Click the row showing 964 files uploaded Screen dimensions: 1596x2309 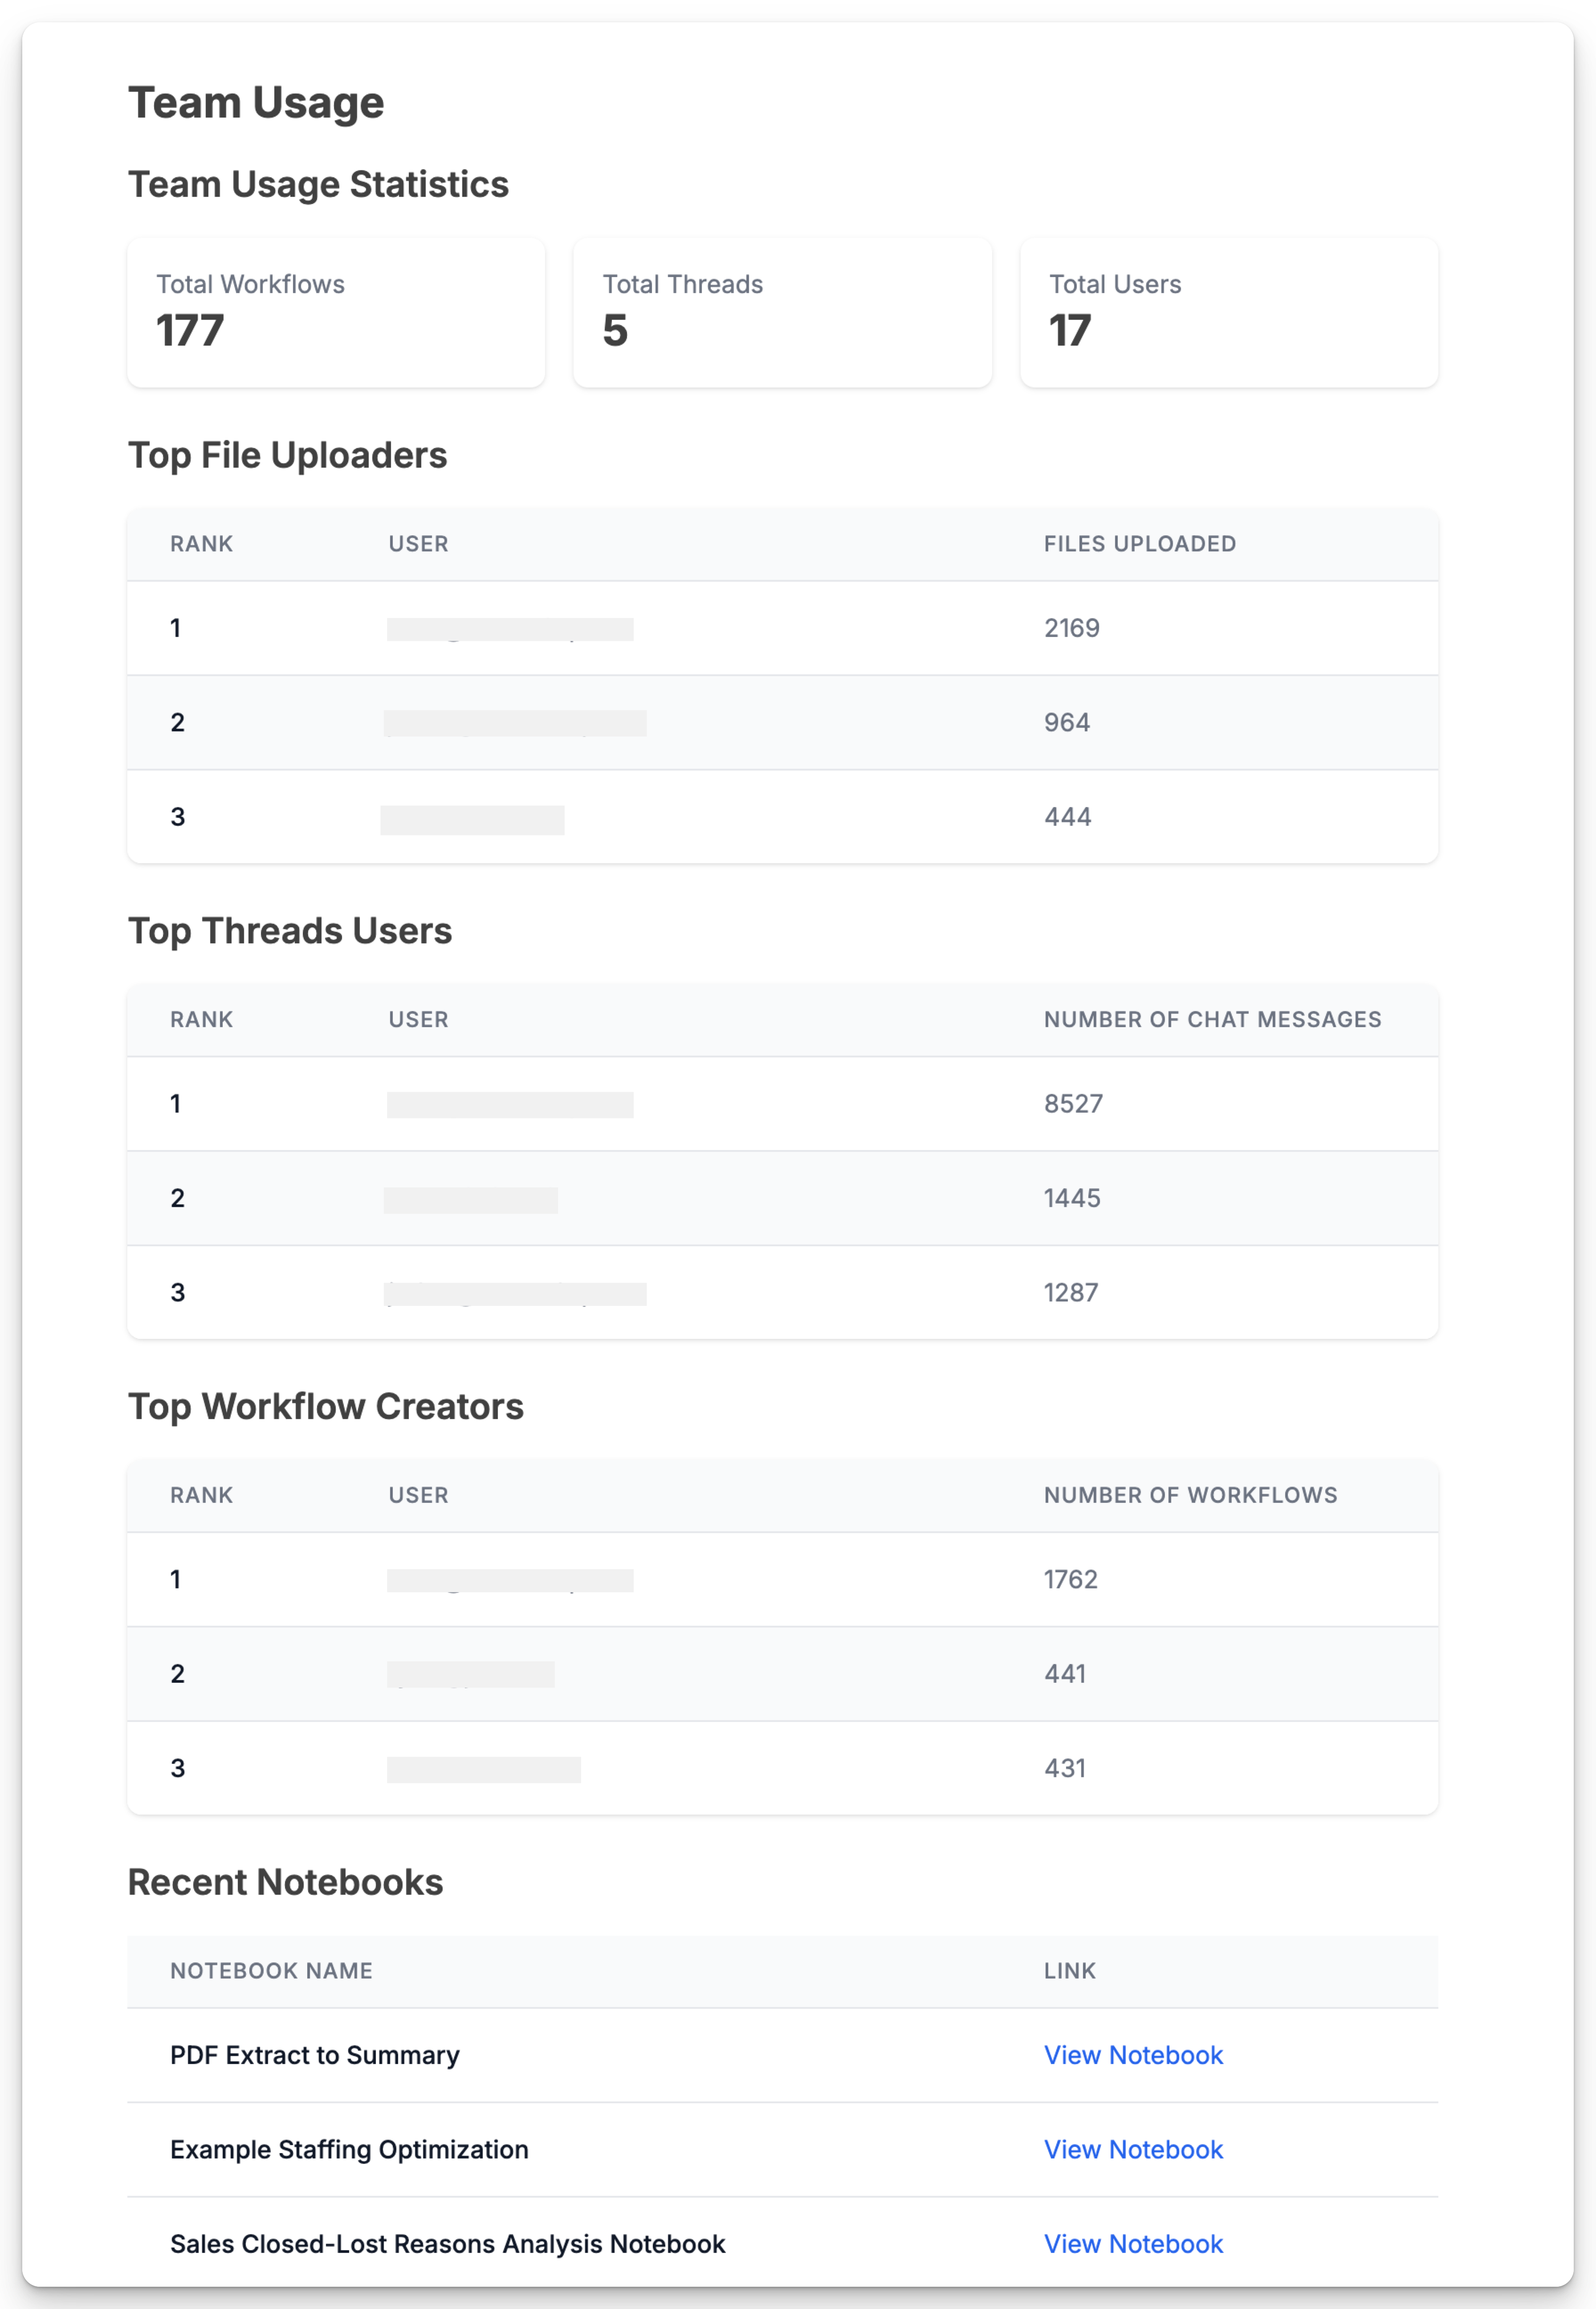[783, 722]
